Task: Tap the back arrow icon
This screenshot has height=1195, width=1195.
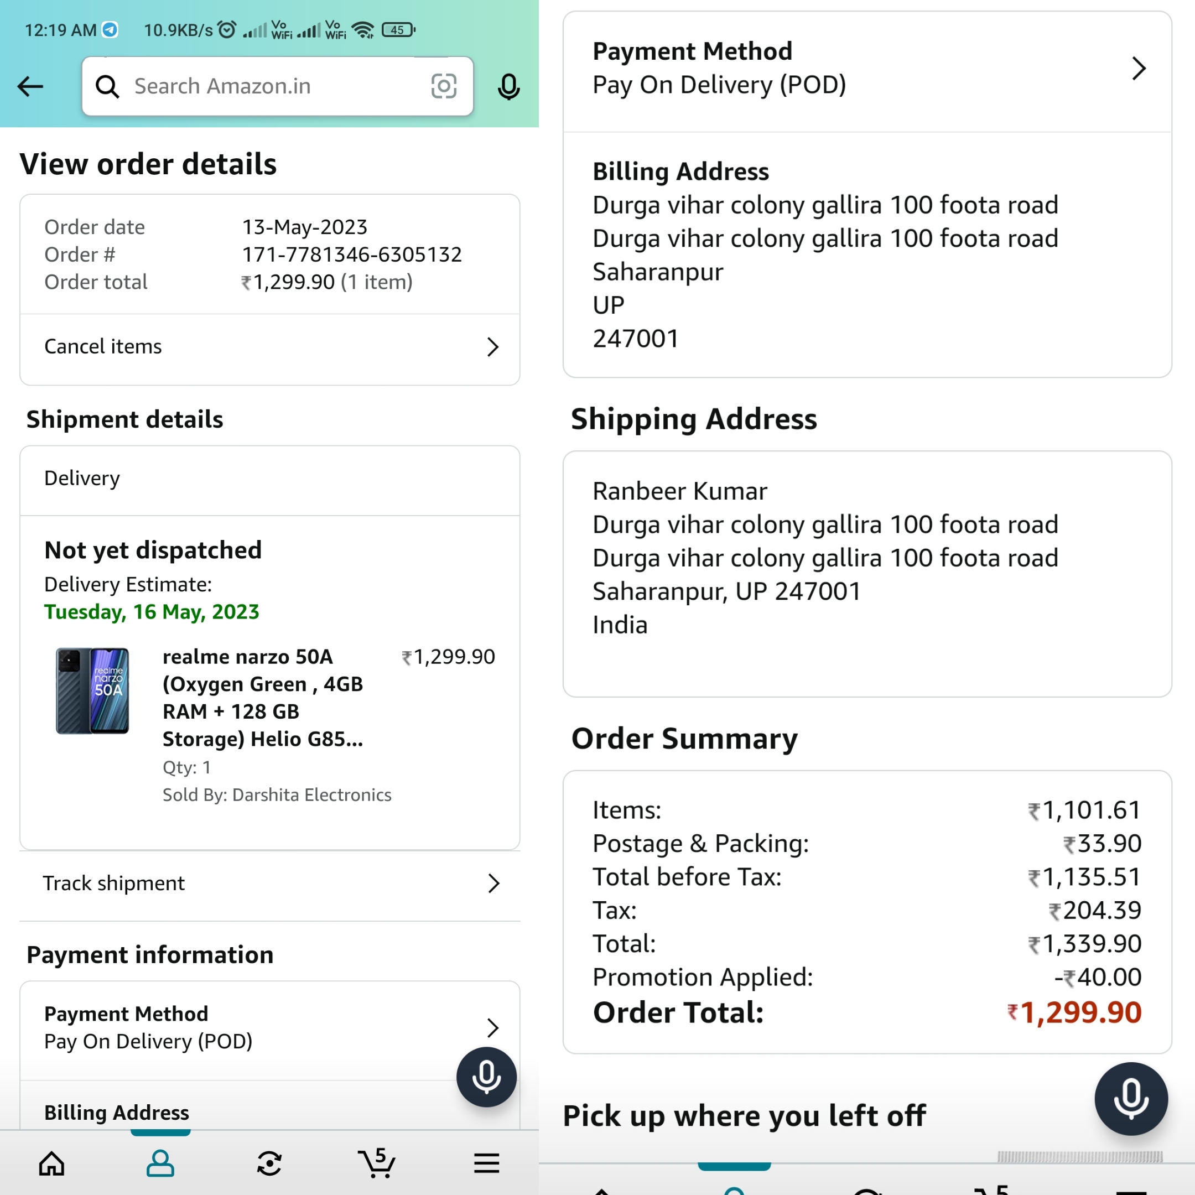Action: click(x=30, y=87)
